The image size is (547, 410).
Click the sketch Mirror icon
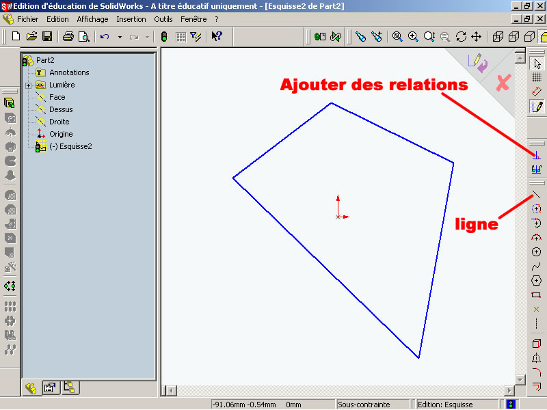coord(537,357)
